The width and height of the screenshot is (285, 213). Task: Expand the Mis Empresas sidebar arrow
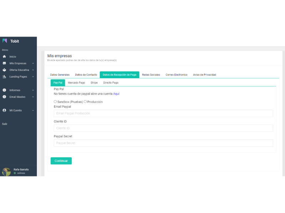tap(33, 64)
